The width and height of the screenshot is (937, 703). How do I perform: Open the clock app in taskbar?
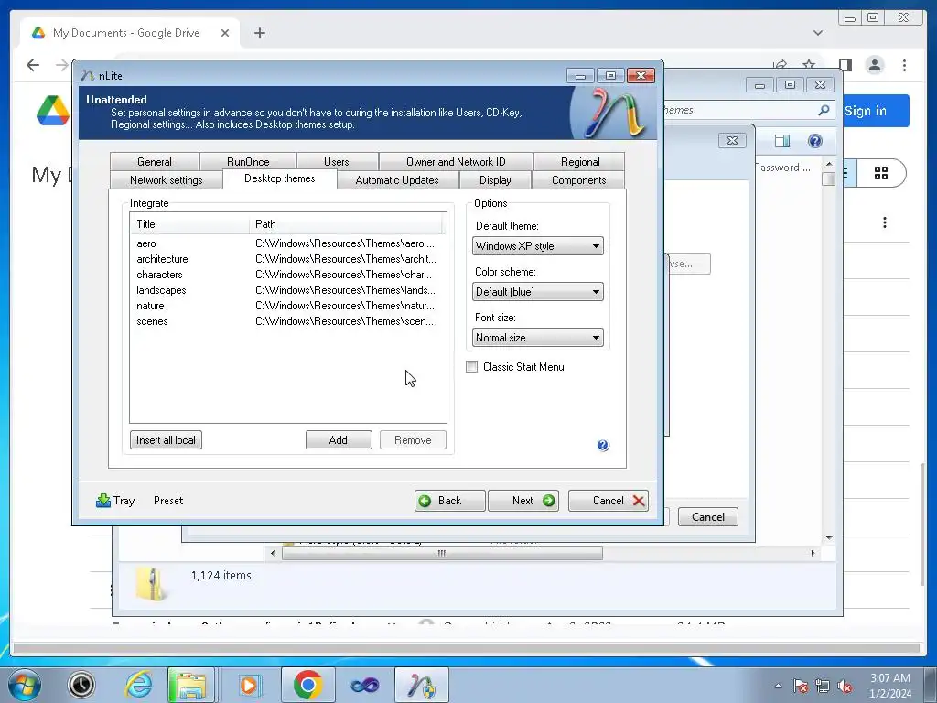[81, 685]
